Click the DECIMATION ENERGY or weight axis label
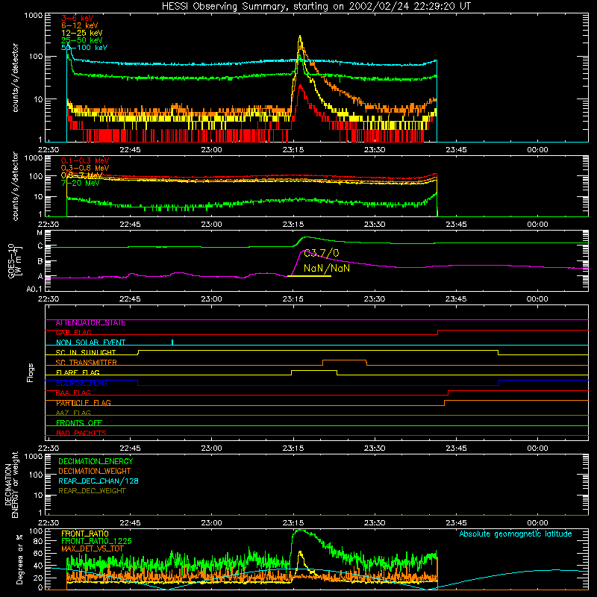597x597 pixels. (x=11, y=484)
